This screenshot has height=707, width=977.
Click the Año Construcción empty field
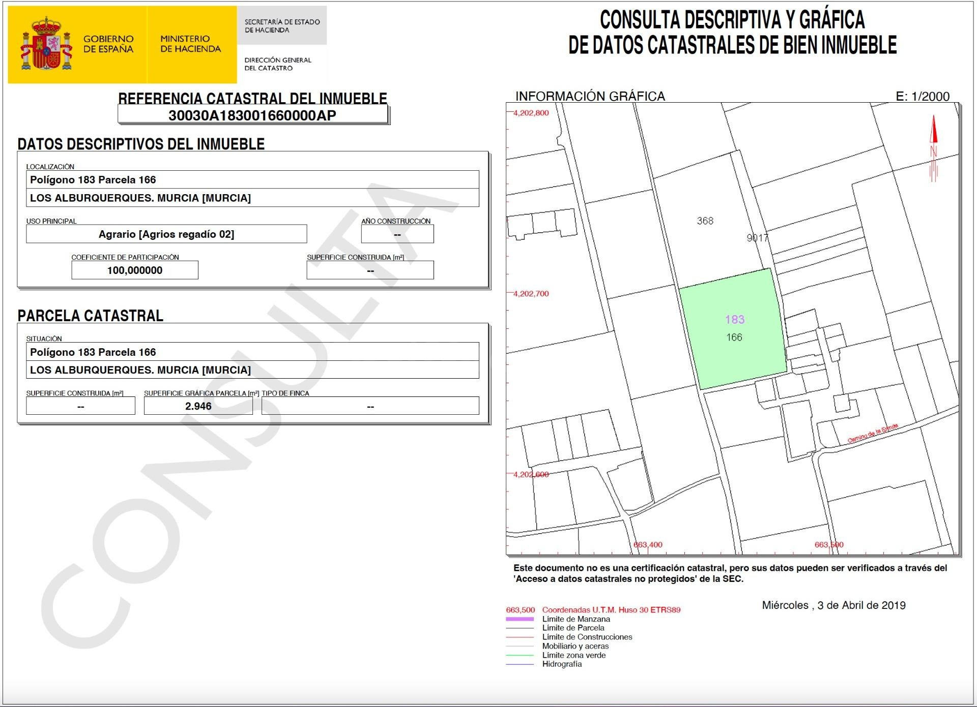(397, 234)
